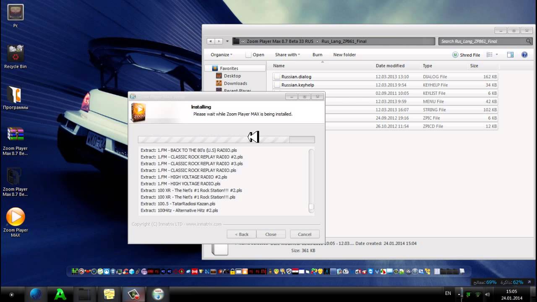Screen dimensions: 537x302
Task: Click the Egypt flag icon in the dock
Action: pyautogui.click(x=295, y=271)
